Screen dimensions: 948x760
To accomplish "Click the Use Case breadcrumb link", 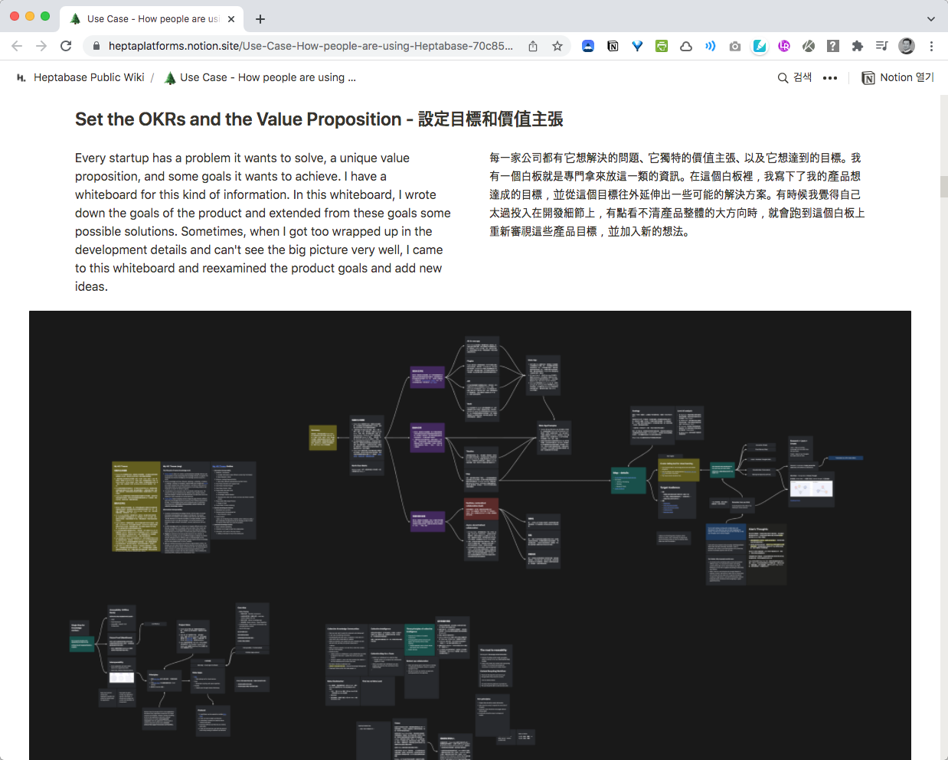I will [268, 77].
